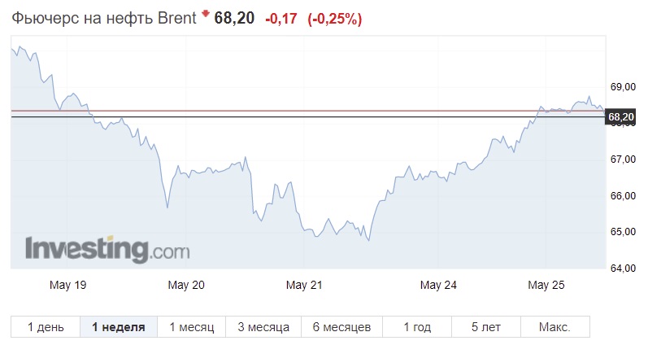Click the May 21 date axis label
648x345 pixels.
(x=304, y=285)
